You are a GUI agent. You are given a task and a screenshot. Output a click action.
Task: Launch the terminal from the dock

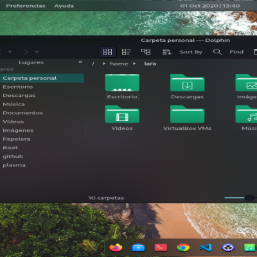[161, 247]
